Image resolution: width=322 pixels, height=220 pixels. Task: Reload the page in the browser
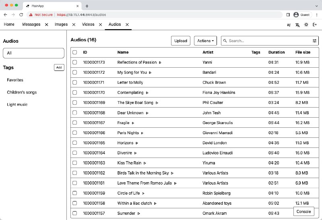pos(21,15)
